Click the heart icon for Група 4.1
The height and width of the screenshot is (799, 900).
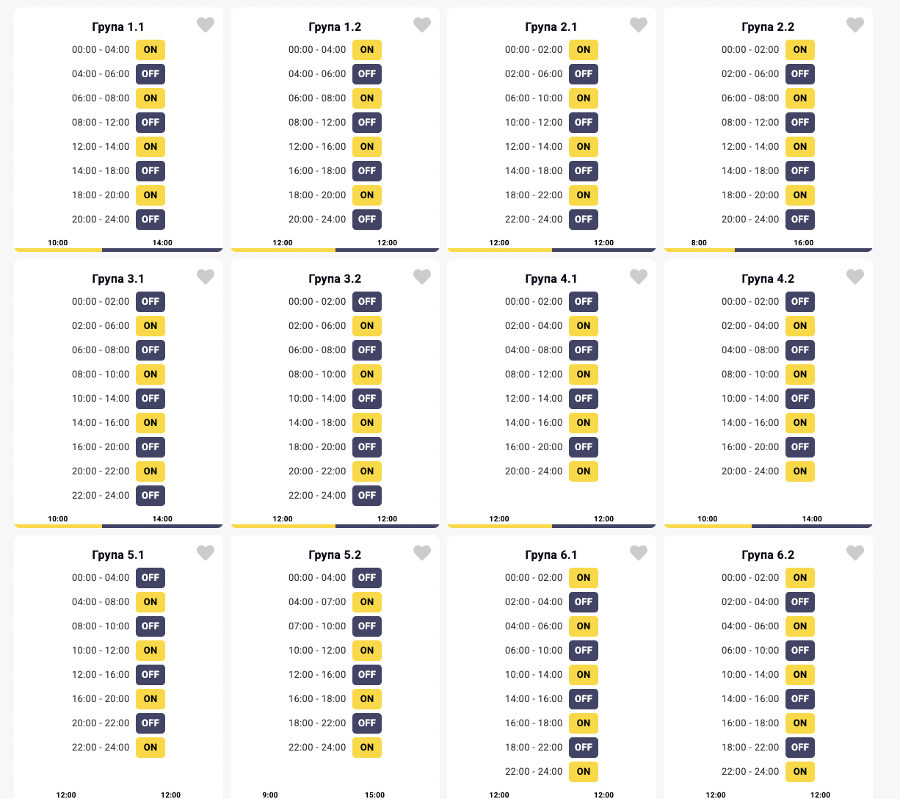[639, 277]
